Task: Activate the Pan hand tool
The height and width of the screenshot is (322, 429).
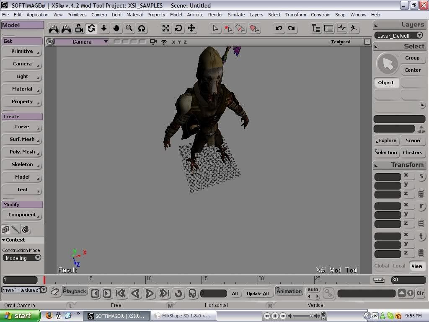Action: pos(116,28)
